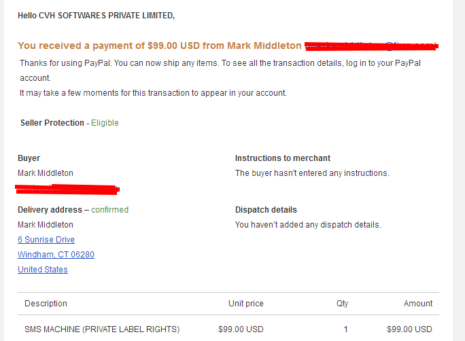Click the Windham, CT 06280 link
465x341 pixels.
click(56, 255)
